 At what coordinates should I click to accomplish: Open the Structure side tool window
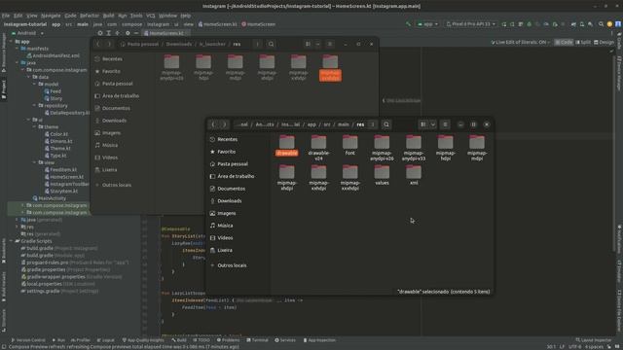(x=4, y=321)
